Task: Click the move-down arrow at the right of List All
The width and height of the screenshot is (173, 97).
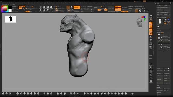Action: tap(168, 68)
